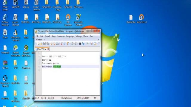Open the File menu

(37, 36)
